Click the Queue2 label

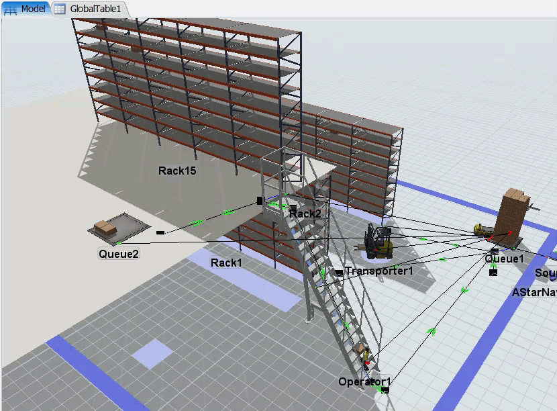coord(119,254)
